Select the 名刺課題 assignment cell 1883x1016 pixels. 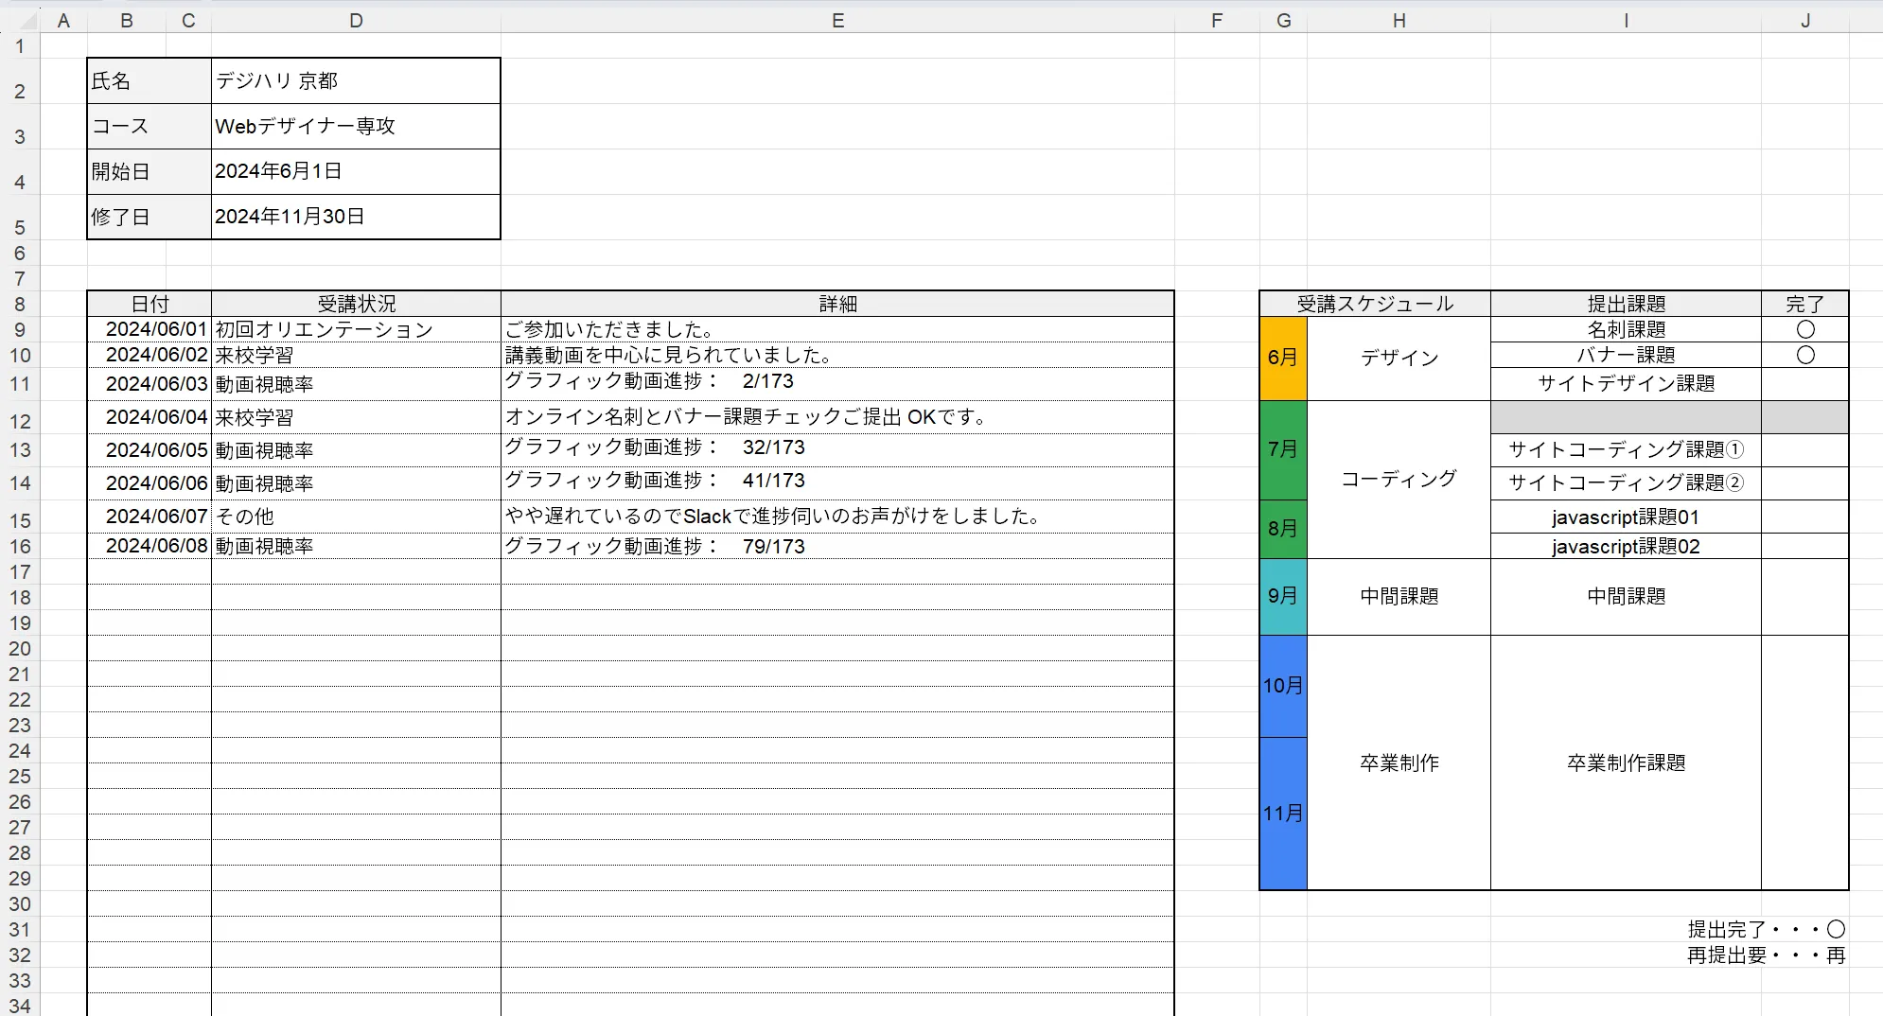tap(1626, 329)
